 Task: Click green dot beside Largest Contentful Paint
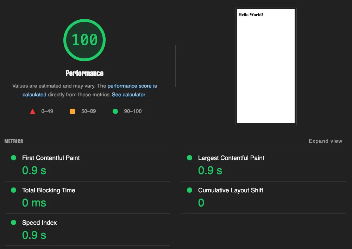(x=189, y=158)
